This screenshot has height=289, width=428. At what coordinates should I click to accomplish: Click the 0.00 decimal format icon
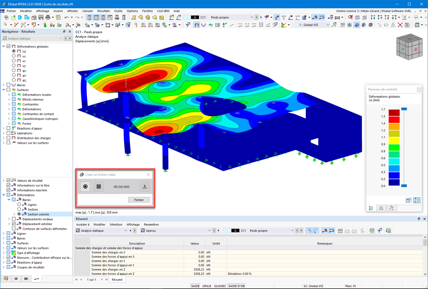click(388, 231)
